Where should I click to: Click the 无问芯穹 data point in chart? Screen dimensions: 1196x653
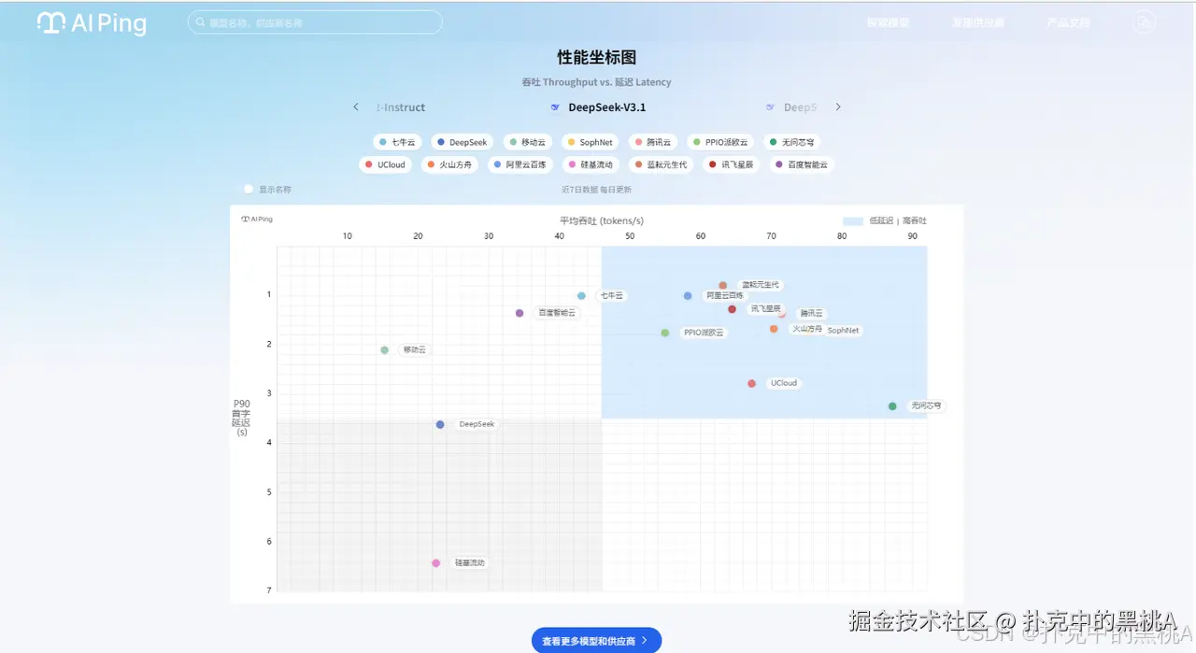tap(892, 406)
